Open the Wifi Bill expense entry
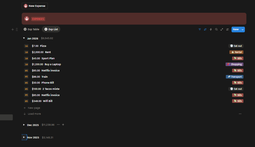This screenshot has width=255, height=147. [48, 101]
